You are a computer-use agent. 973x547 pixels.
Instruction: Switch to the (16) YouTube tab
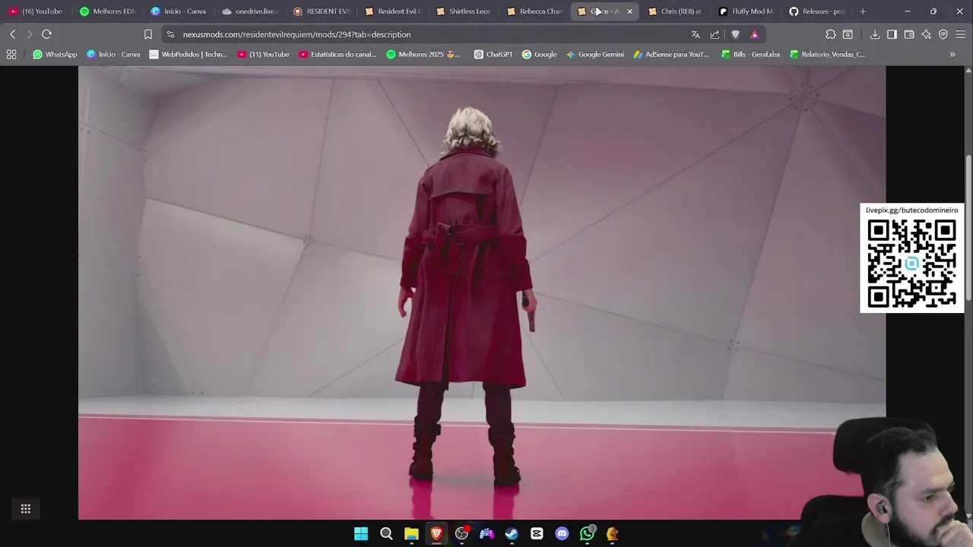36,11
